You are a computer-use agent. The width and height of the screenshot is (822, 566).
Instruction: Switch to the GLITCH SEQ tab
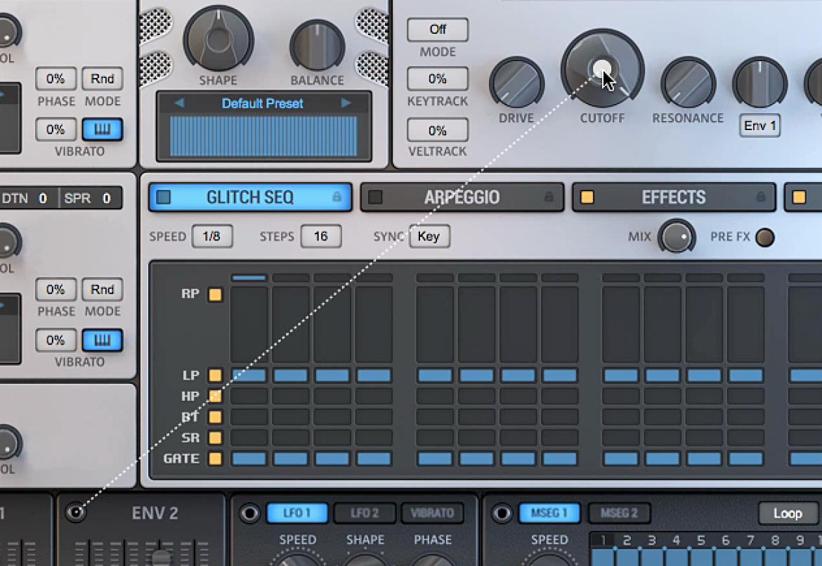point(250,198)
